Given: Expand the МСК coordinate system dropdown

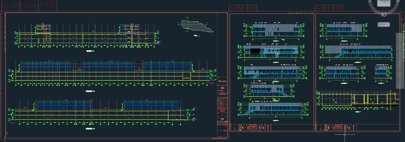Looking at the screenshot, I should pos(383,24).
